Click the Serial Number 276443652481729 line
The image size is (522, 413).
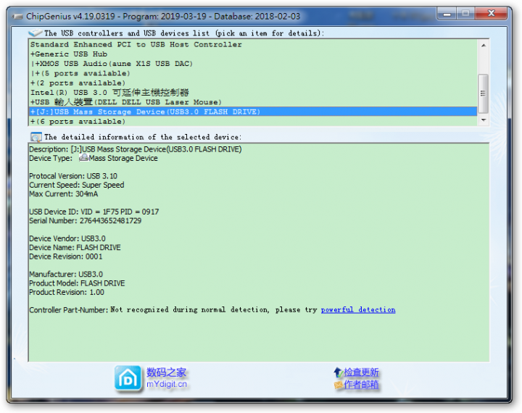tap(86, 221)
